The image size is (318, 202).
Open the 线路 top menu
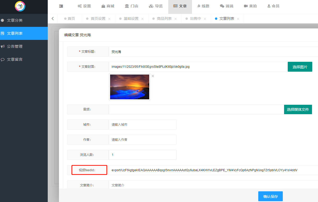[203, 6]
